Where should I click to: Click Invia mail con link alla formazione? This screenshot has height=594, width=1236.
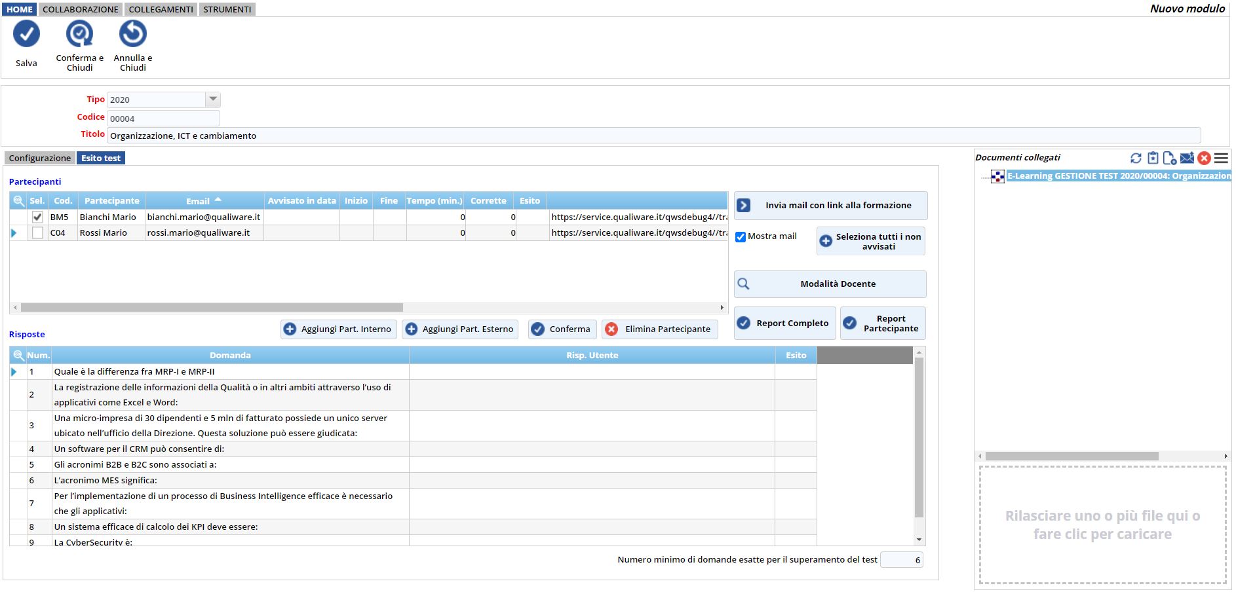tap(830, 206)
